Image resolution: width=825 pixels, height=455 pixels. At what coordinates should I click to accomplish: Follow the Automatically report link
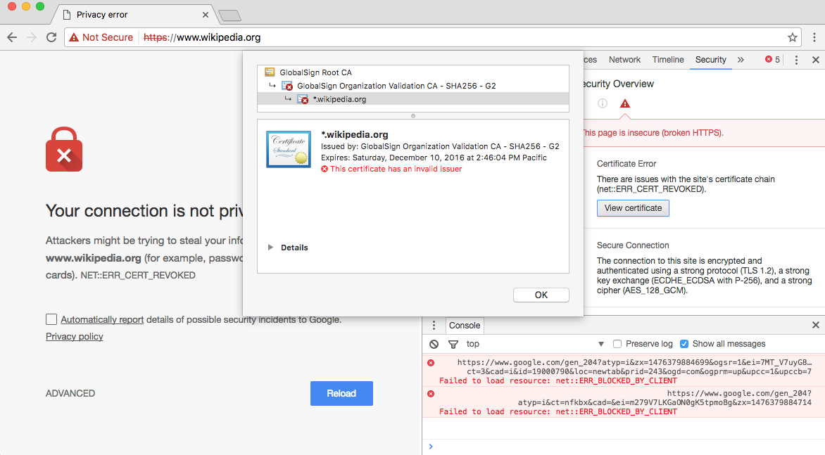coord(102,319)
